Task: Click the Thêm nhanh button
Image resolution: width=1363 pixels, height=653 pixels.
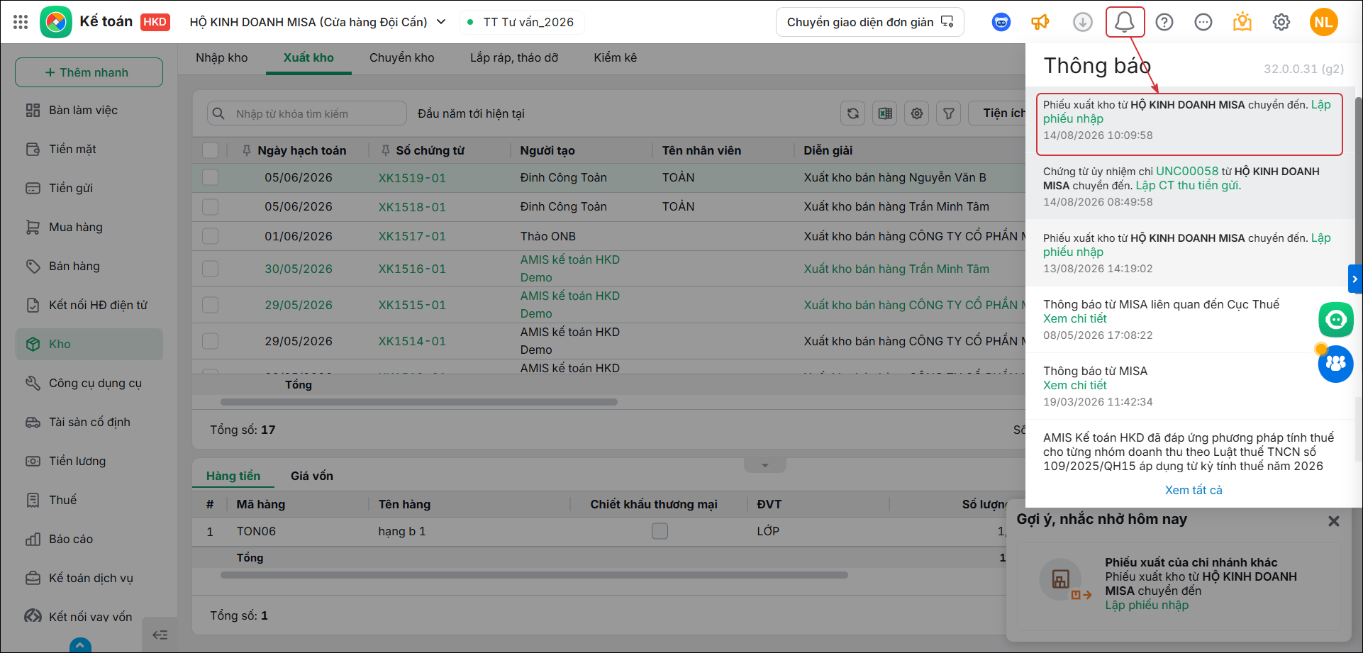Action: tap(89, 72)
